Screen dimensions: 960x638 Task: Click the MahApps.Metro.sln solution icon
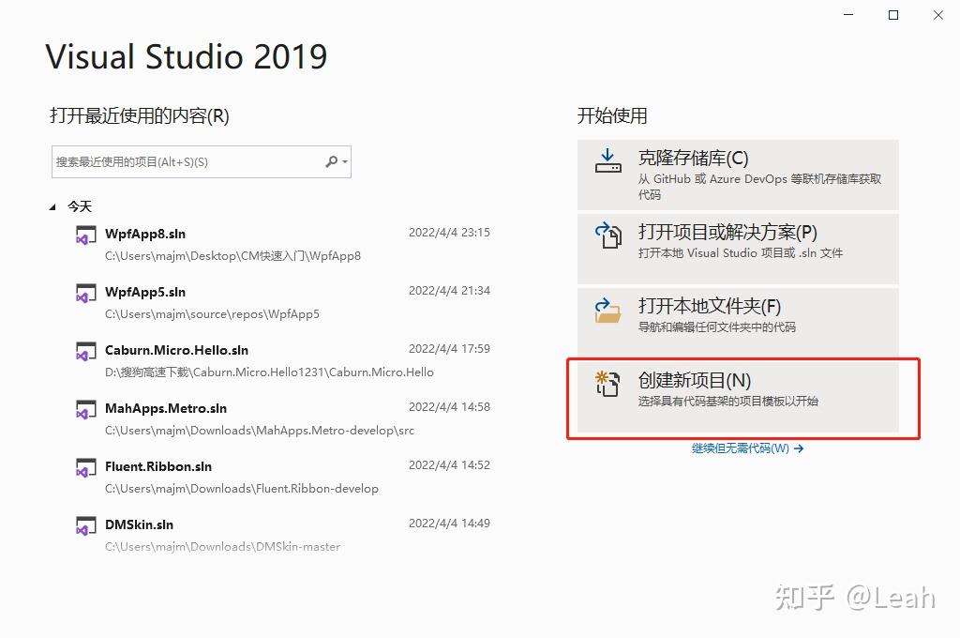pos(85,409)
